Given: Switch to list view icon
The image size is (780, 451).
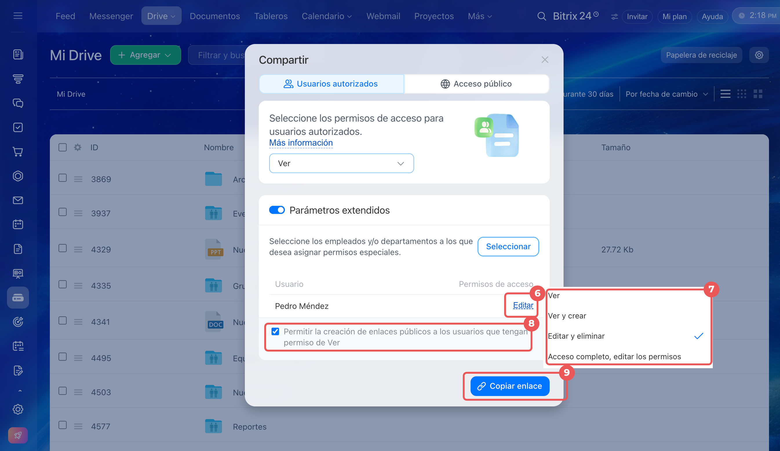Looking at the screenshot, I should (725, 94).
